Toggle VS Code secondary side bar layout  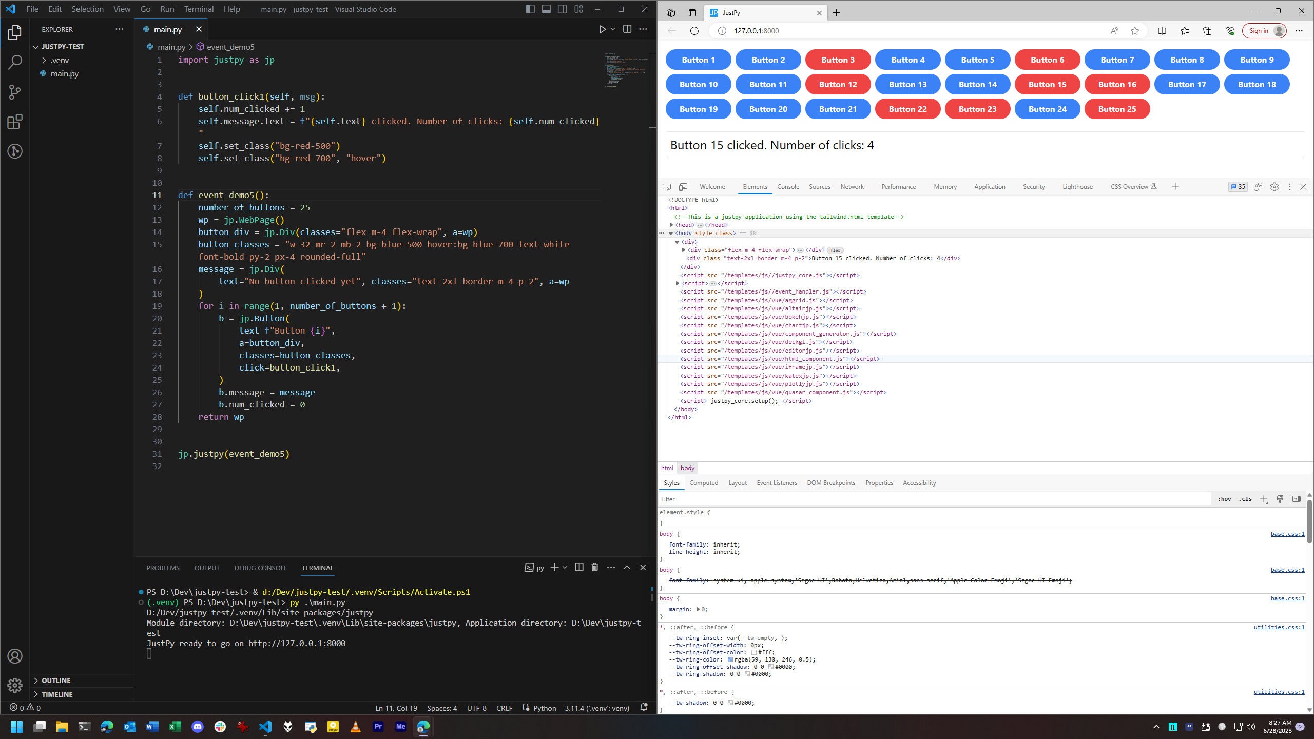563,9
